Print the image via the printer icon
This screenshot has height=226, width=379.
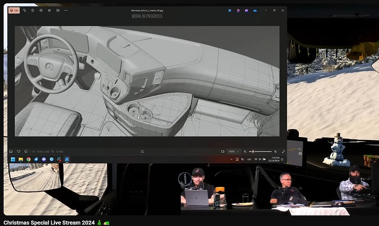[x=42, y=10]
